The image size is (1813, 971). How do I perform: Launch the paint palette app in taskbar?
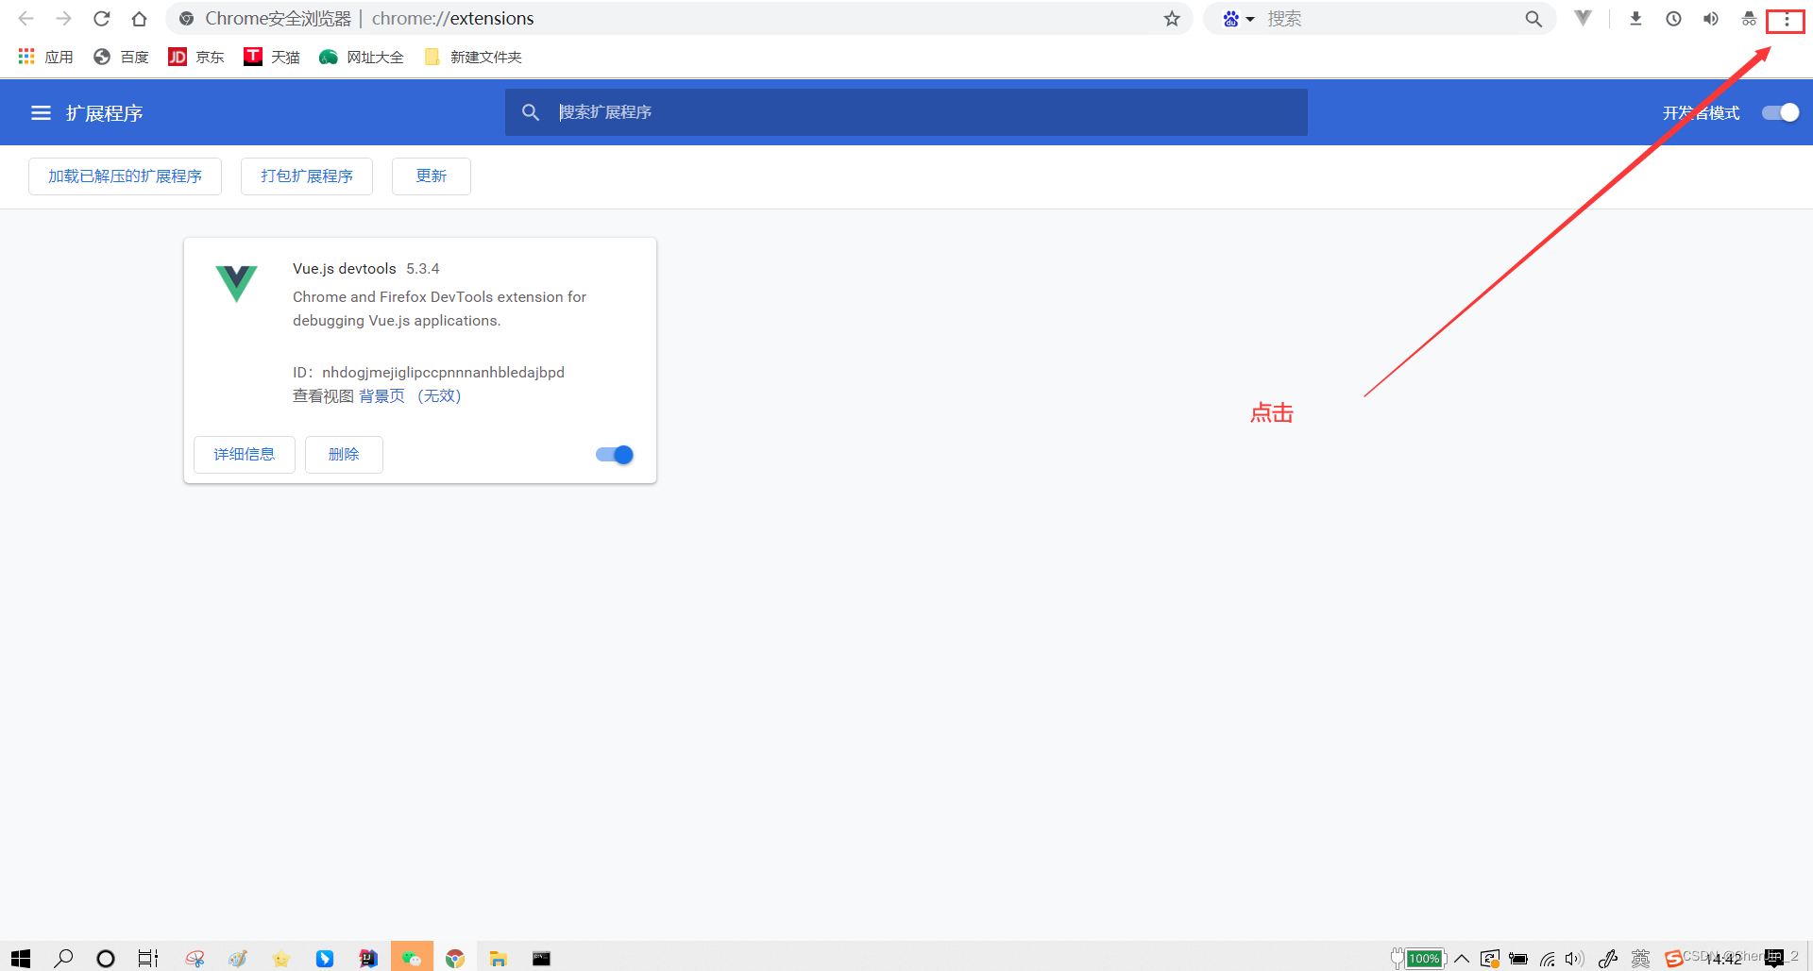(x=238, y=958)
